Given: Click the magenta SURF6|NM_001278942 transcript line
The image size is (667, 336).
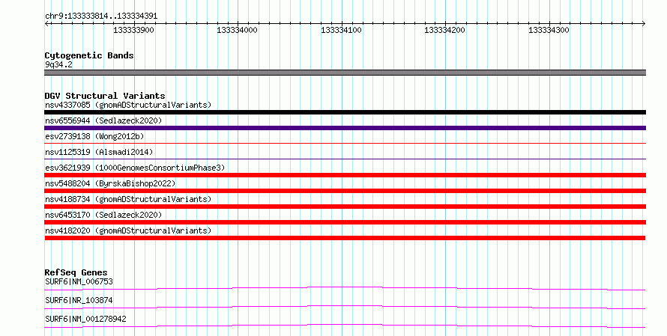Looking at the screenshot, I should [345, 326].
